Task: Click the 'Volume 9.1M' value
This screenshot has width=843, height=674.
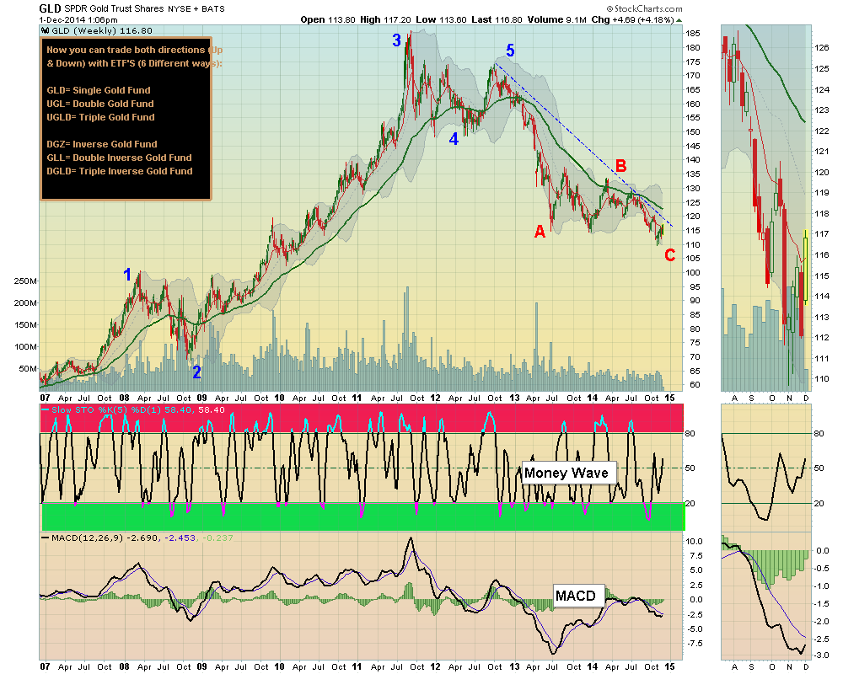Action: (557, 19)
